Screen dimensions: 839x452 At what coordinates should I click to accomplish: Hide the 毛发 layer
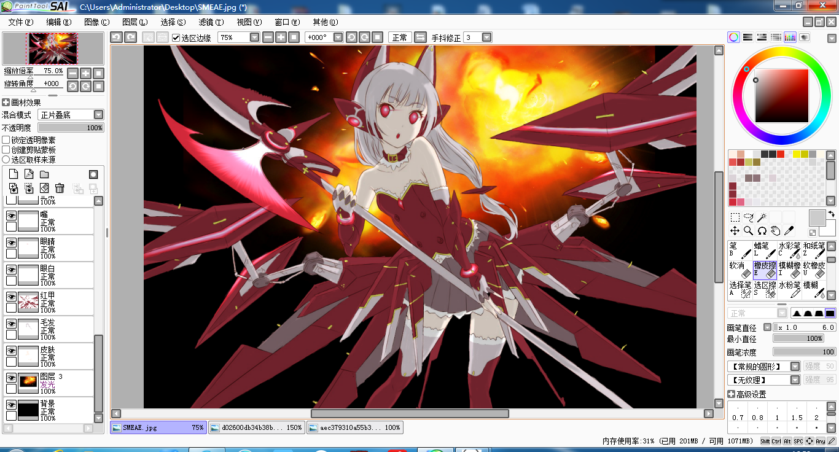[11, 324]
